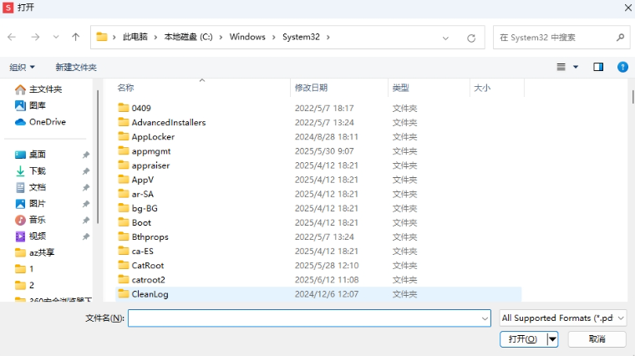The height and width of the screenshot is (356, 635).
Task: Select Windows in the address breadcrumb
Action: 247,37
